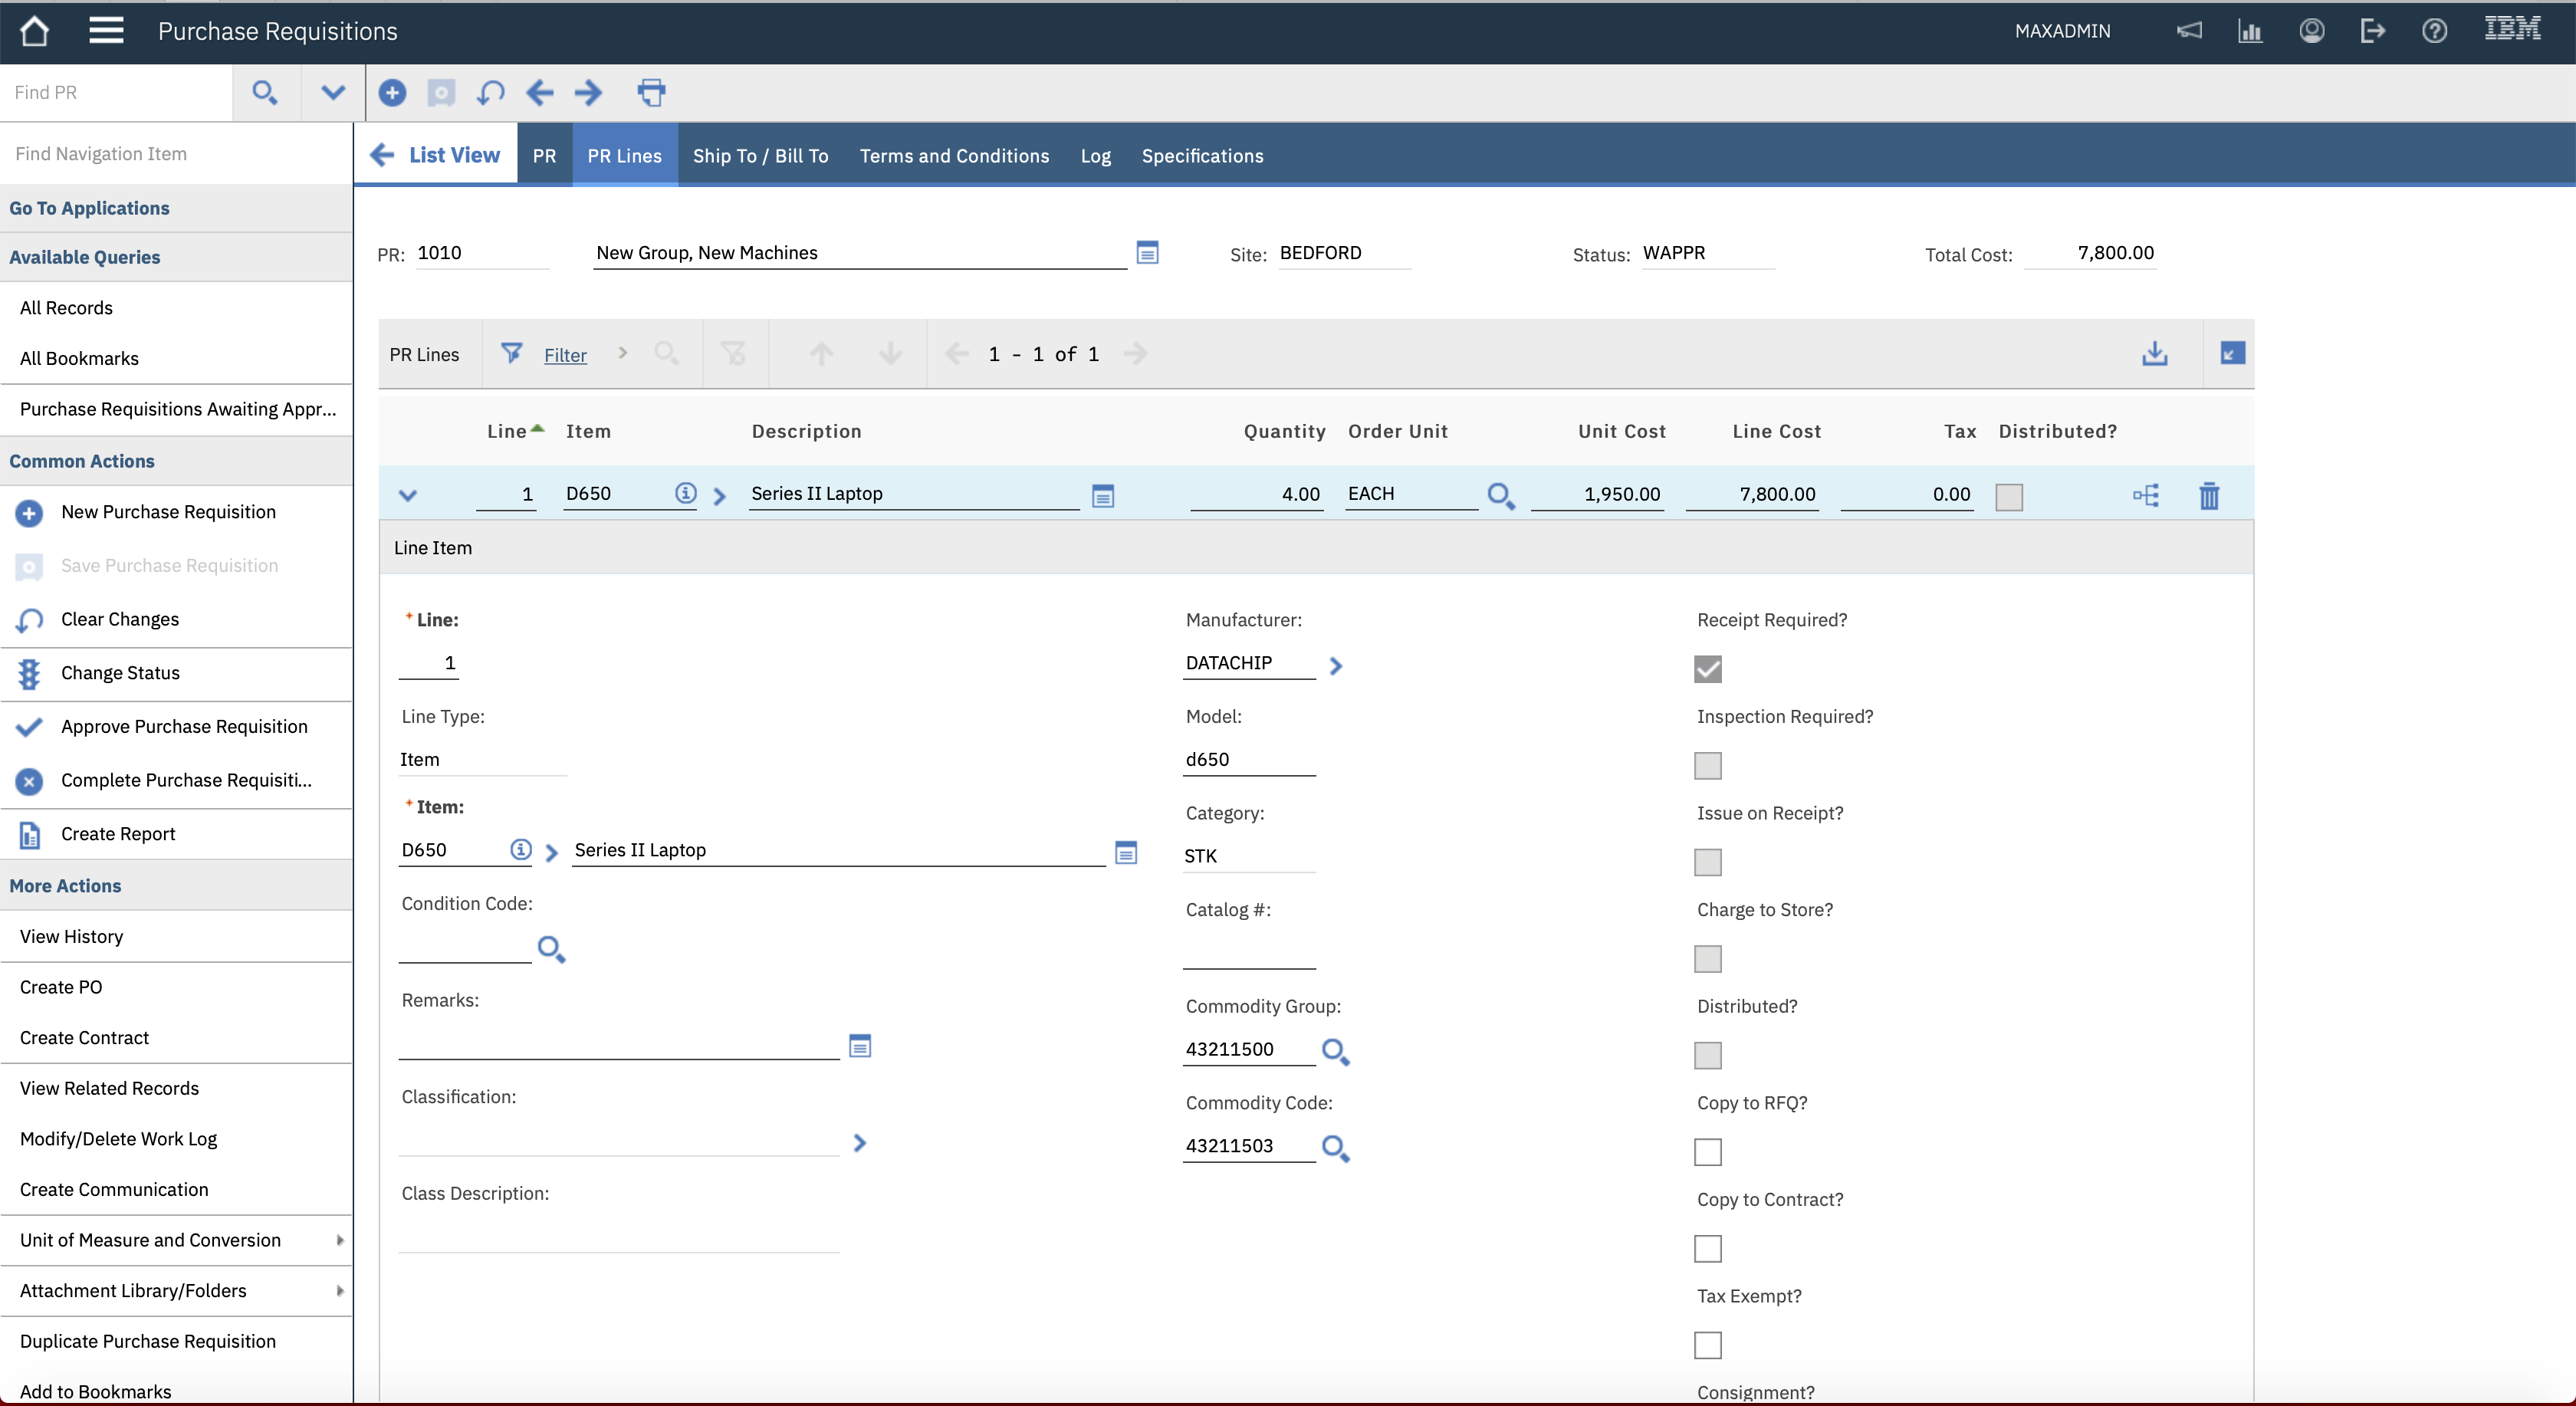Viewport: 2576px width, 1406px height.
Task: Open the Specifications tab
Action: (1202, 156)
